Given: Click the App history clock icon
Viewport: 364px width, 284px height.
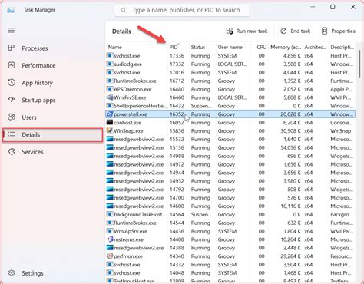Looking at the screenshot, I should pyautogui.click(x=12, y=83).
